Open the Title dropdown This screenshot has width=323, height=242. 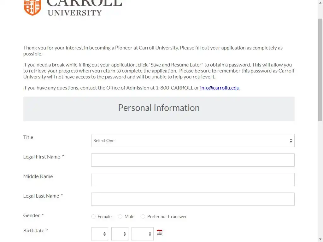tap(193, 141)
